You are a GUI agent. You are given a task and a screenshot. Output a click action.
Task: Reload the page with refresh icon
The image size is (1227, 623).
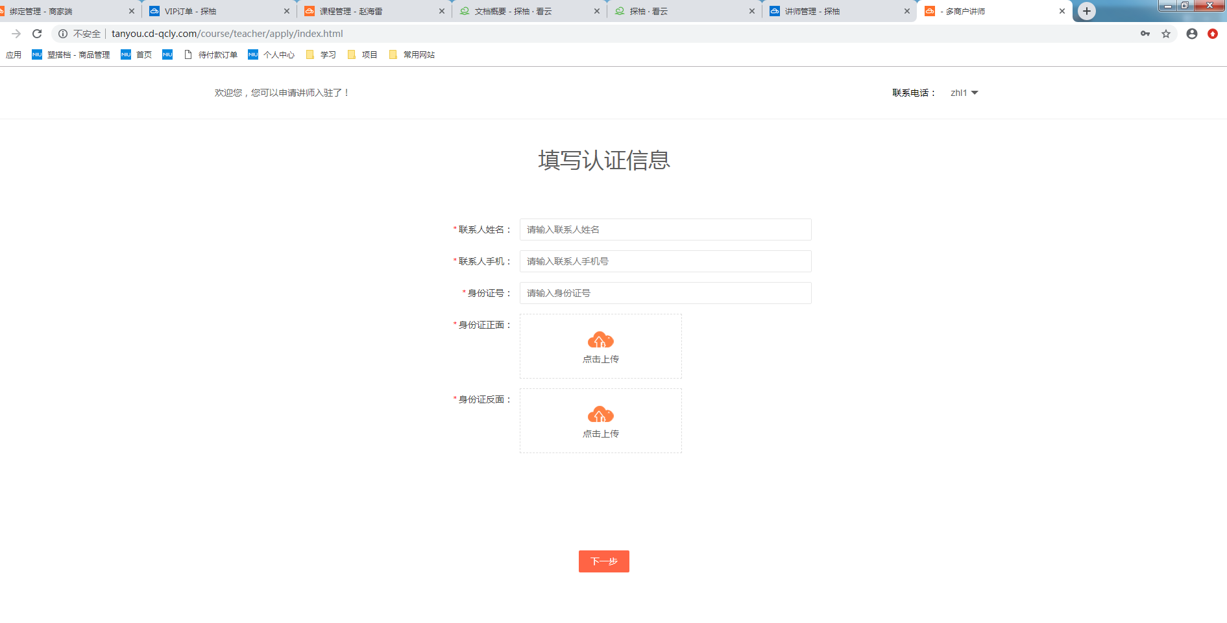tap(37, 34)
